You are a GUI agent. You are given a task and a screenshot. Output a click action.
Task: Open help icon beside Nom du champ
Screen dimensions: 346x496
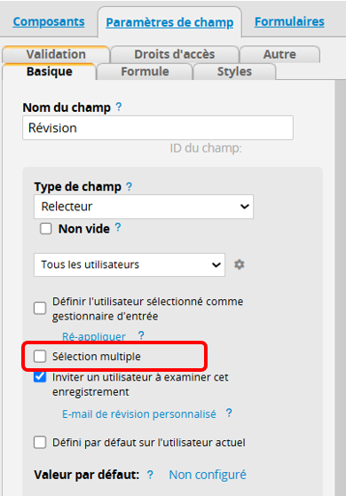119,106
